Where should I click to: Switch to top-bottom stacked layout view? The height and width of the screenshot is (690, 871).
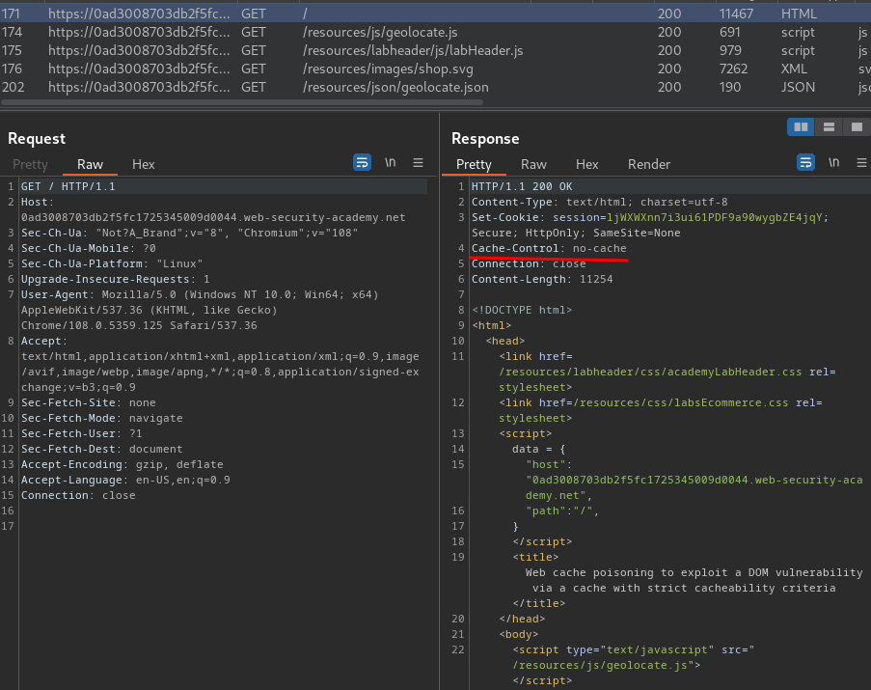[x=829, y=127]
